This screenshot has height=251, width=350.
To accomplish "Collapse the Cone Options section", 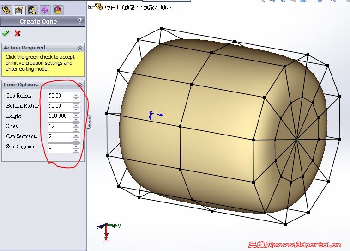I will pyautogui.click(x=80, y=85).
